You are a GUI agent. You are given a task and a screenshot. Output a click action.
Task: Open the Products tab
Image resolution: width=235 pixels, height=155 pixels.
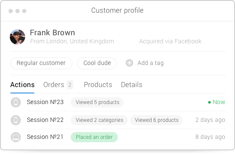[98, 85]
